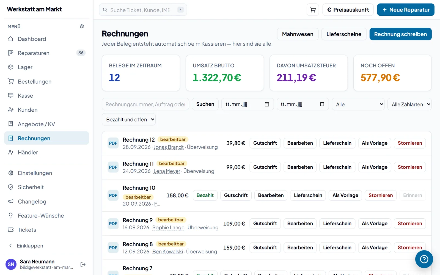Click the logout icon next to Sara Neumann

[x=83, y=265]
